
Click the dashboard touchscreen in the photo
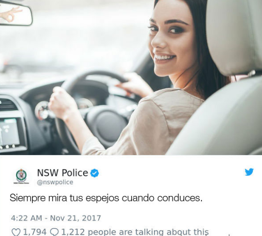(10, 132)
